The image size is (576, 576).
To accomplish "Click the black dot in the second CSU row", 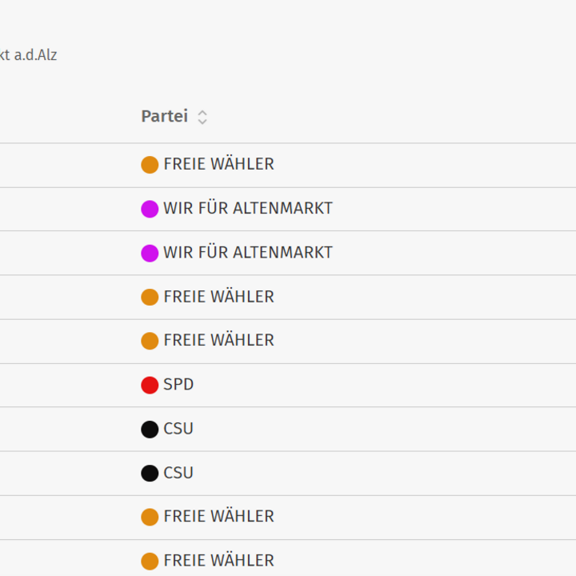I will [x=150, y=473].
